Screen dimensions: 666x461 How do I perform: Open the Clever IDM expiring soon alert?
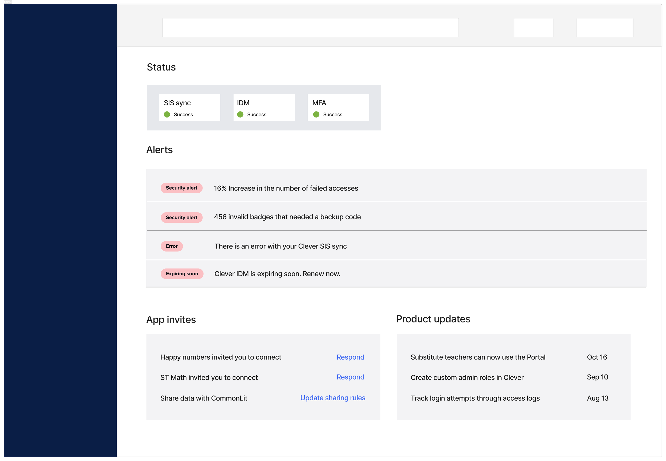(x=277, y=273)
